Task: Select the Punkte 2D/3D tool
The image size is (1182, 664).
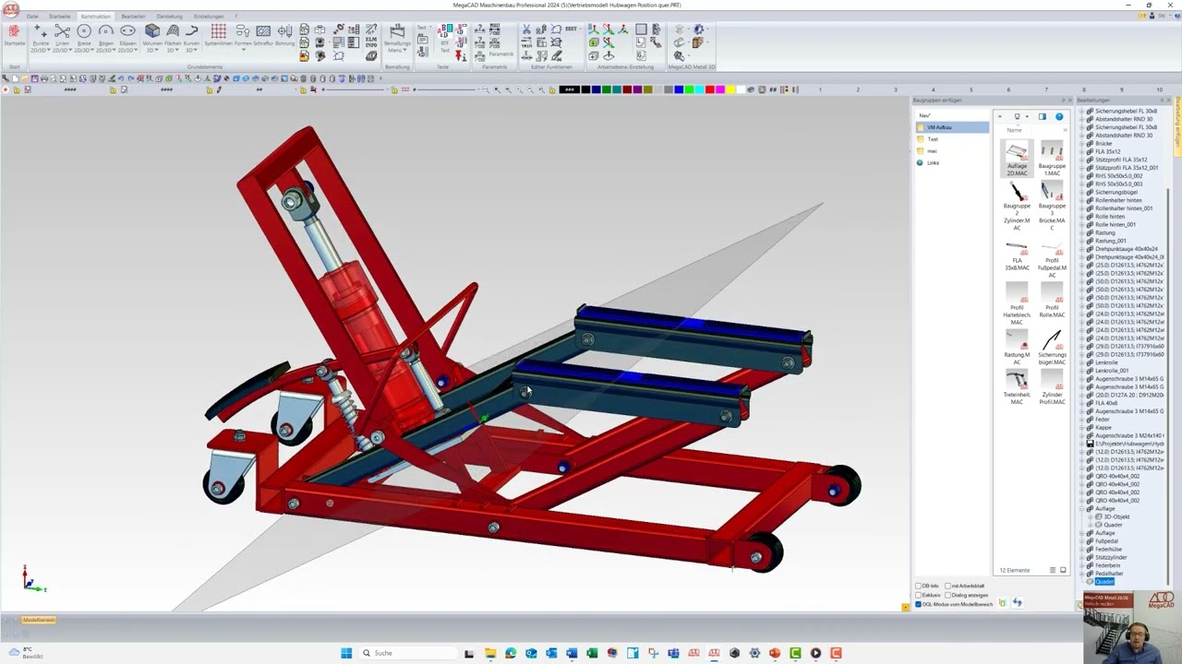Action: 41,38
